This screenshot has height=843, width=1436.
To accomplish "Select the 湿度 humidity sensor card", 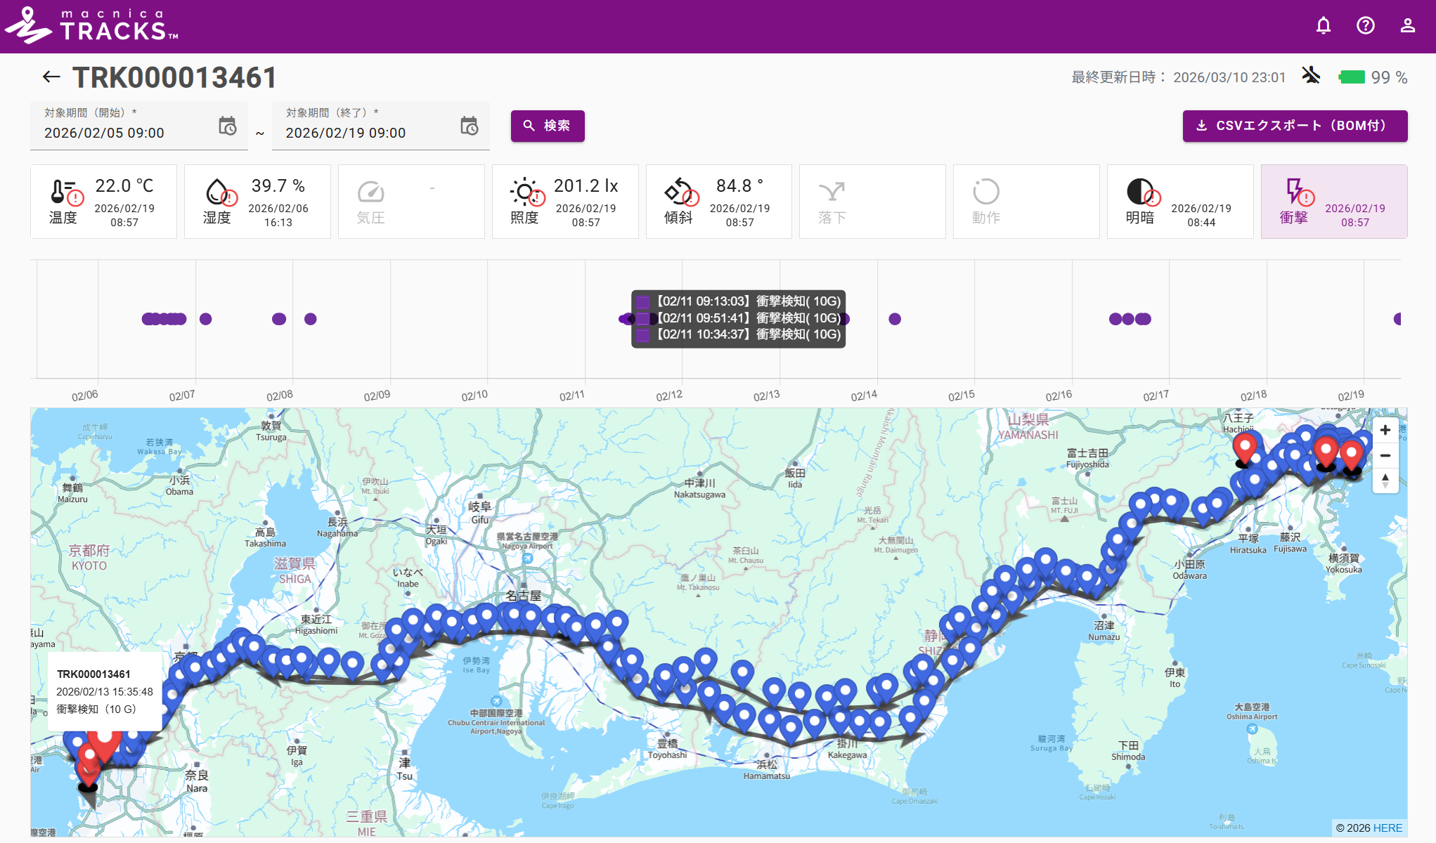I will coord(257,201).
